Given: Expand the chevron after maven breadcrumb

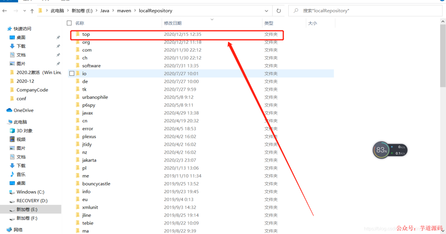Looking at the screenshot, I should (x=135, y=11).
